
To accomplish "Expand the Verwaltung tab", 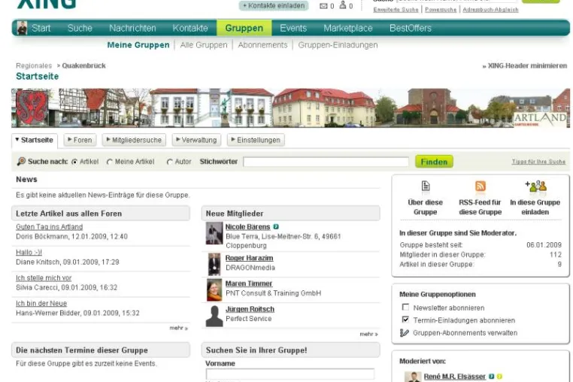I will 196,140.
